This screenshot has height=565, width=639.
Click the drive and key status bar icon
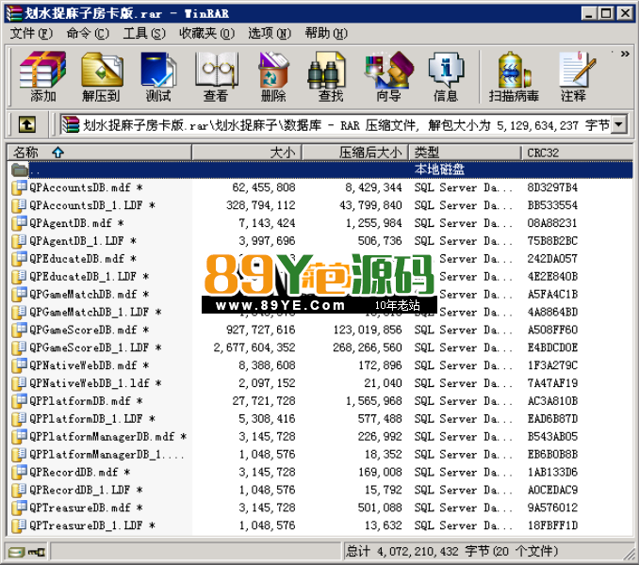pos(26,553)
